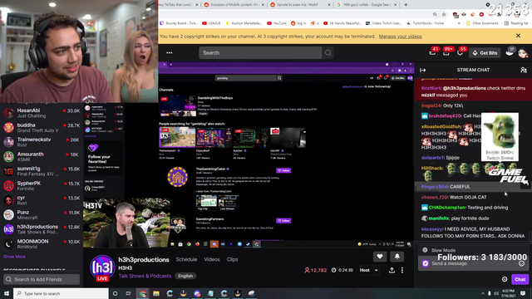Open the Clips tab
The width and height of the screenshot is (532, 299).
coord(232,259)
